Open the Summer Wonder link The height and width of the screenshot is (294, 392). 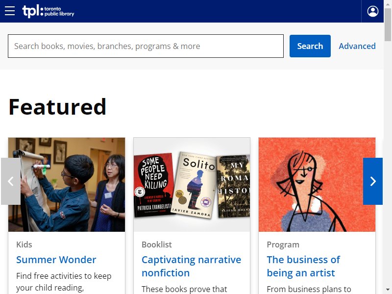56,260
